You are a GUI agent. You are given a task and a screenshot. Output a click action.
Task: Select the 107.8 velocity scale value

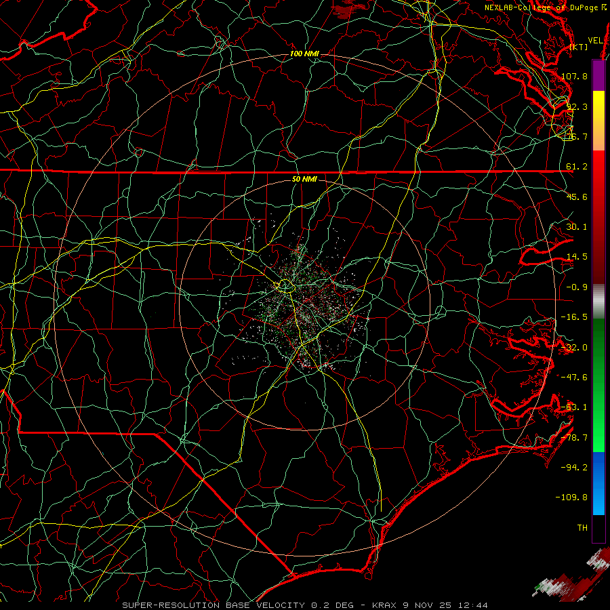pos(574,76)
